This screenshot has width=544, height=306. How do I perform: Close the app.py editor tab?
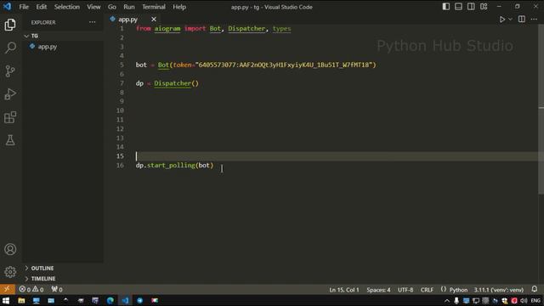pyautogui.click(x=154, y=20)
